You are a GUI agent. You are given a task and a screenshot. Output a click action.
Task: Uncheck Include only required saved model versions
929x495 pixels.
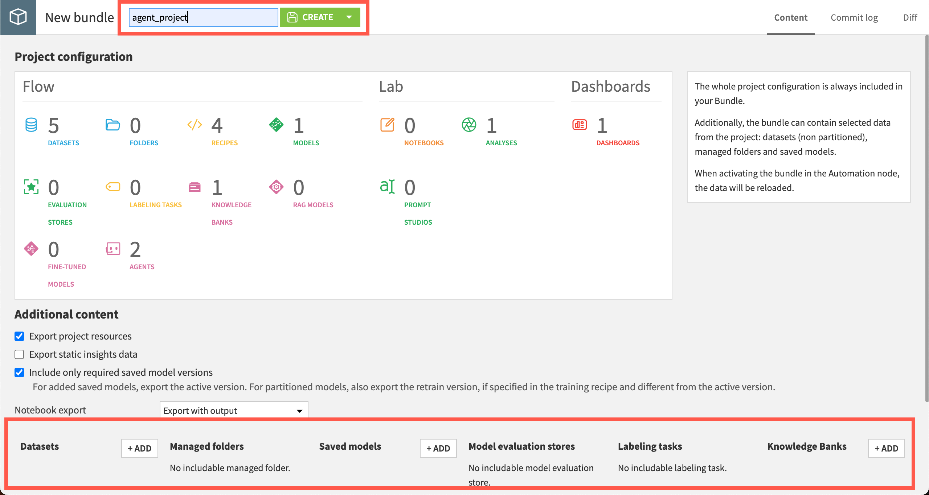pos(19,373)
